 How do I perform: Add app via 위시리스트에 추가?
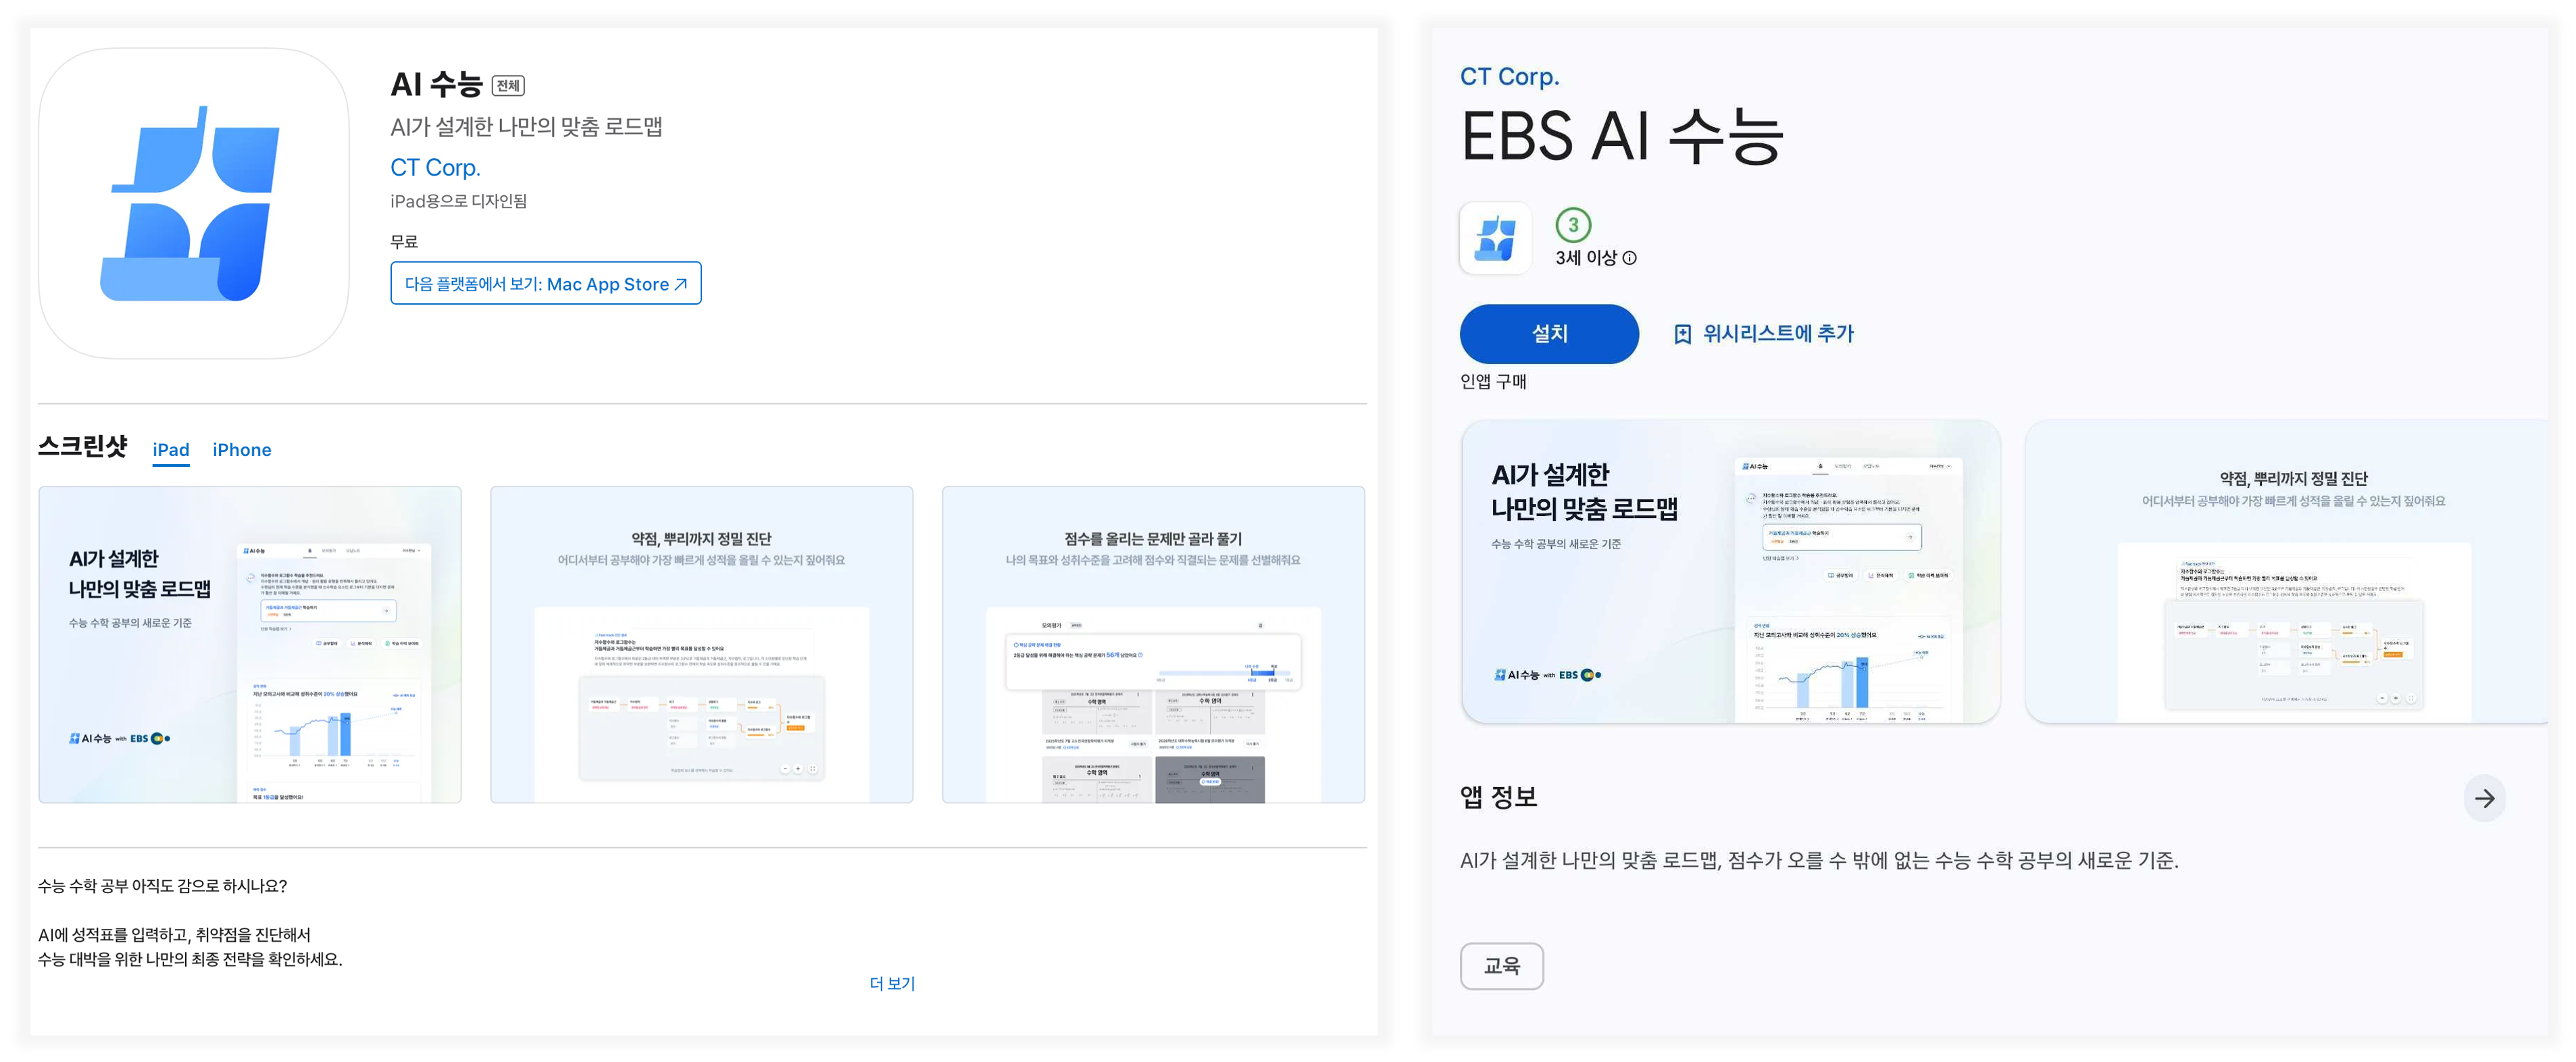(1778, 334)
